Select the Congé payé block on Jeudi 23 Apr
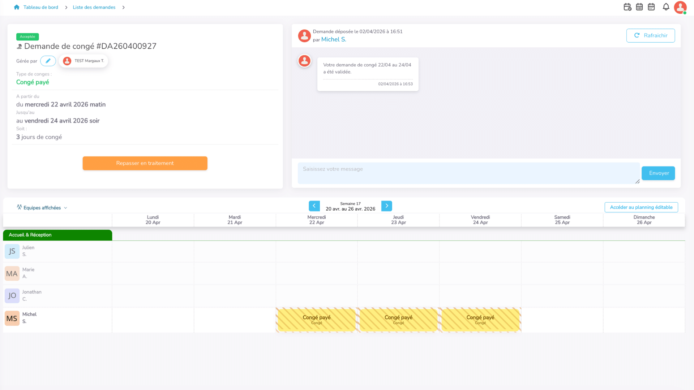 click(x=398, y=320)
